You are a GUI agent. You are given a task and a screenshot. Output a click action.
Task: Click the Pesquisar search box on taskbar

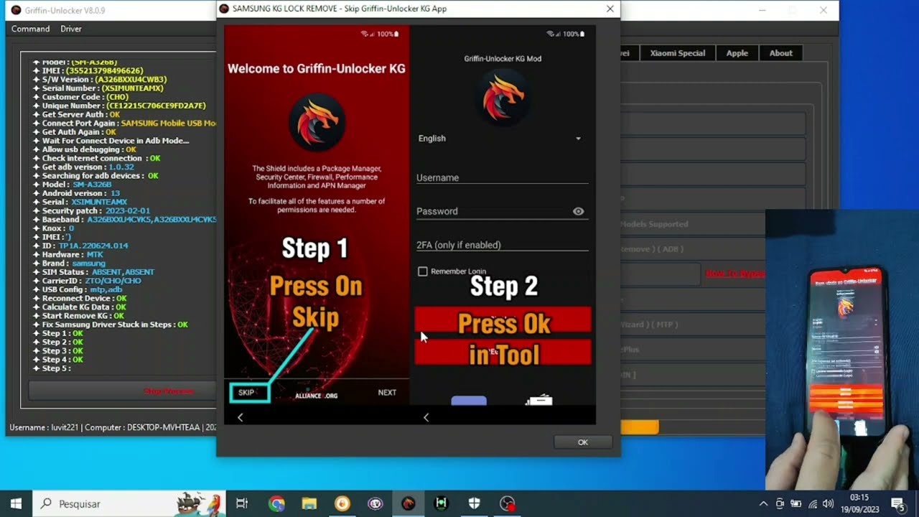click(129, 503)
